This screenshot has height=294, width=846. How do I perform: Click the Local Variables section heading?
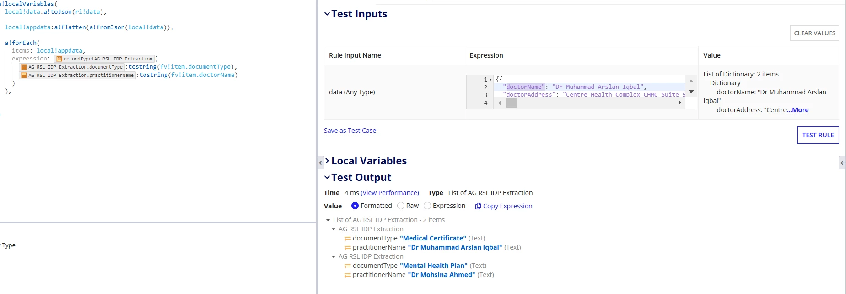pyautogui.click(x=369, y=161)
